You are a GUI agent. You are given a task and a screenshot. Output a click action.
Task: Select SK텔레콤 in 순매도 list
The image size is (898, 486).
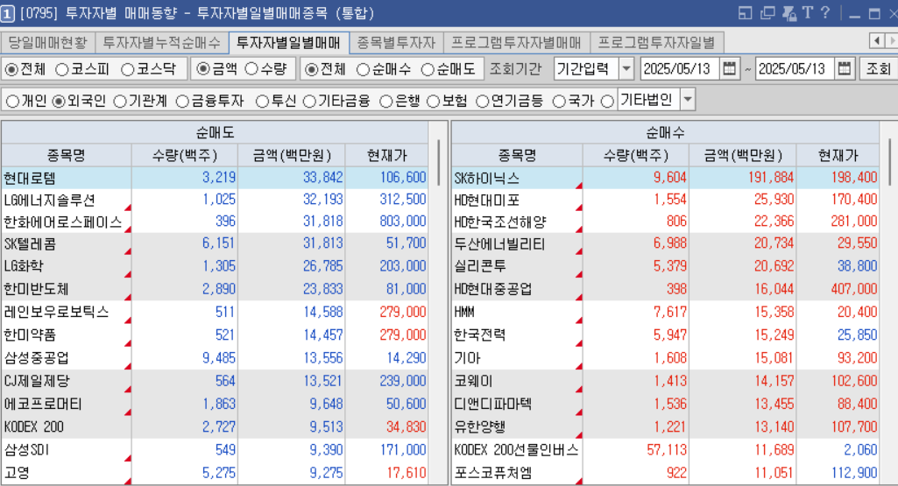(x=30, y=244)
